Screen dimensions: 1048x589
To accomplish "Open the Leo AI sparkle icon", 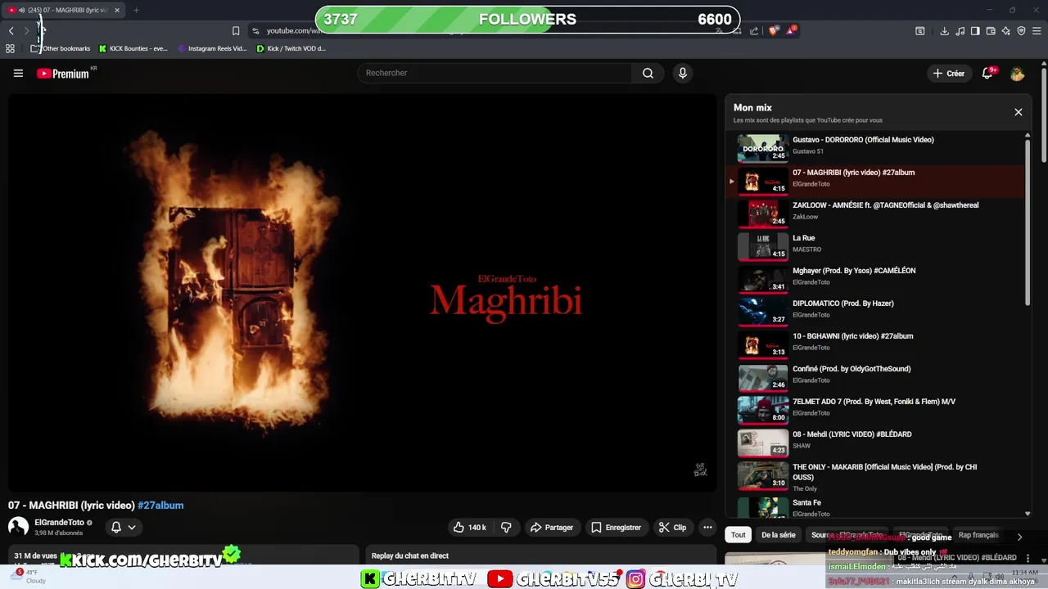I will coord(1005,31).
